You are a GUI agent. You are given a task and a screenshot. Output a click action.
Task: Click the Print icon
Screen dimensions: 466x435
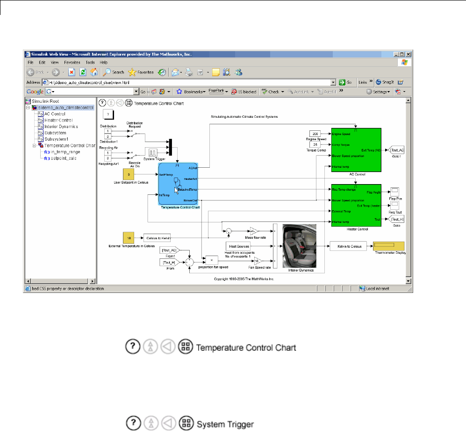189,72
